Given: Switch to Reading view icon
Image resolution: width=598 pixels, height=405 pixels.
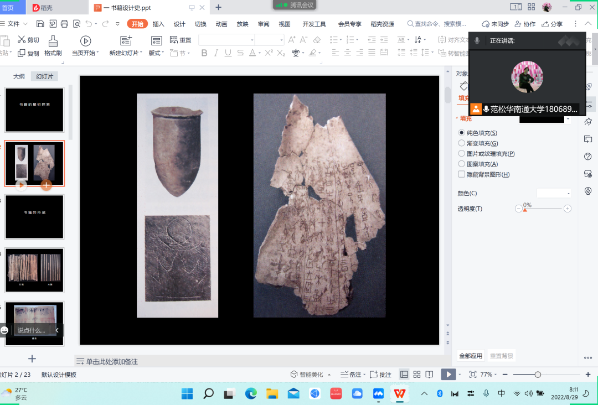Looking at the screenshot, I should [x=430, y=375].
